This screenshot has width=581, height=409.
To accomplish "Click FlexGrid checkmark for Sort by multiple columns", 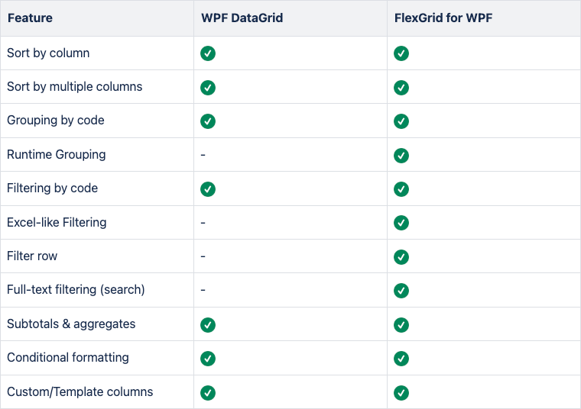I will pyautogui.click(x=401, y=88).
